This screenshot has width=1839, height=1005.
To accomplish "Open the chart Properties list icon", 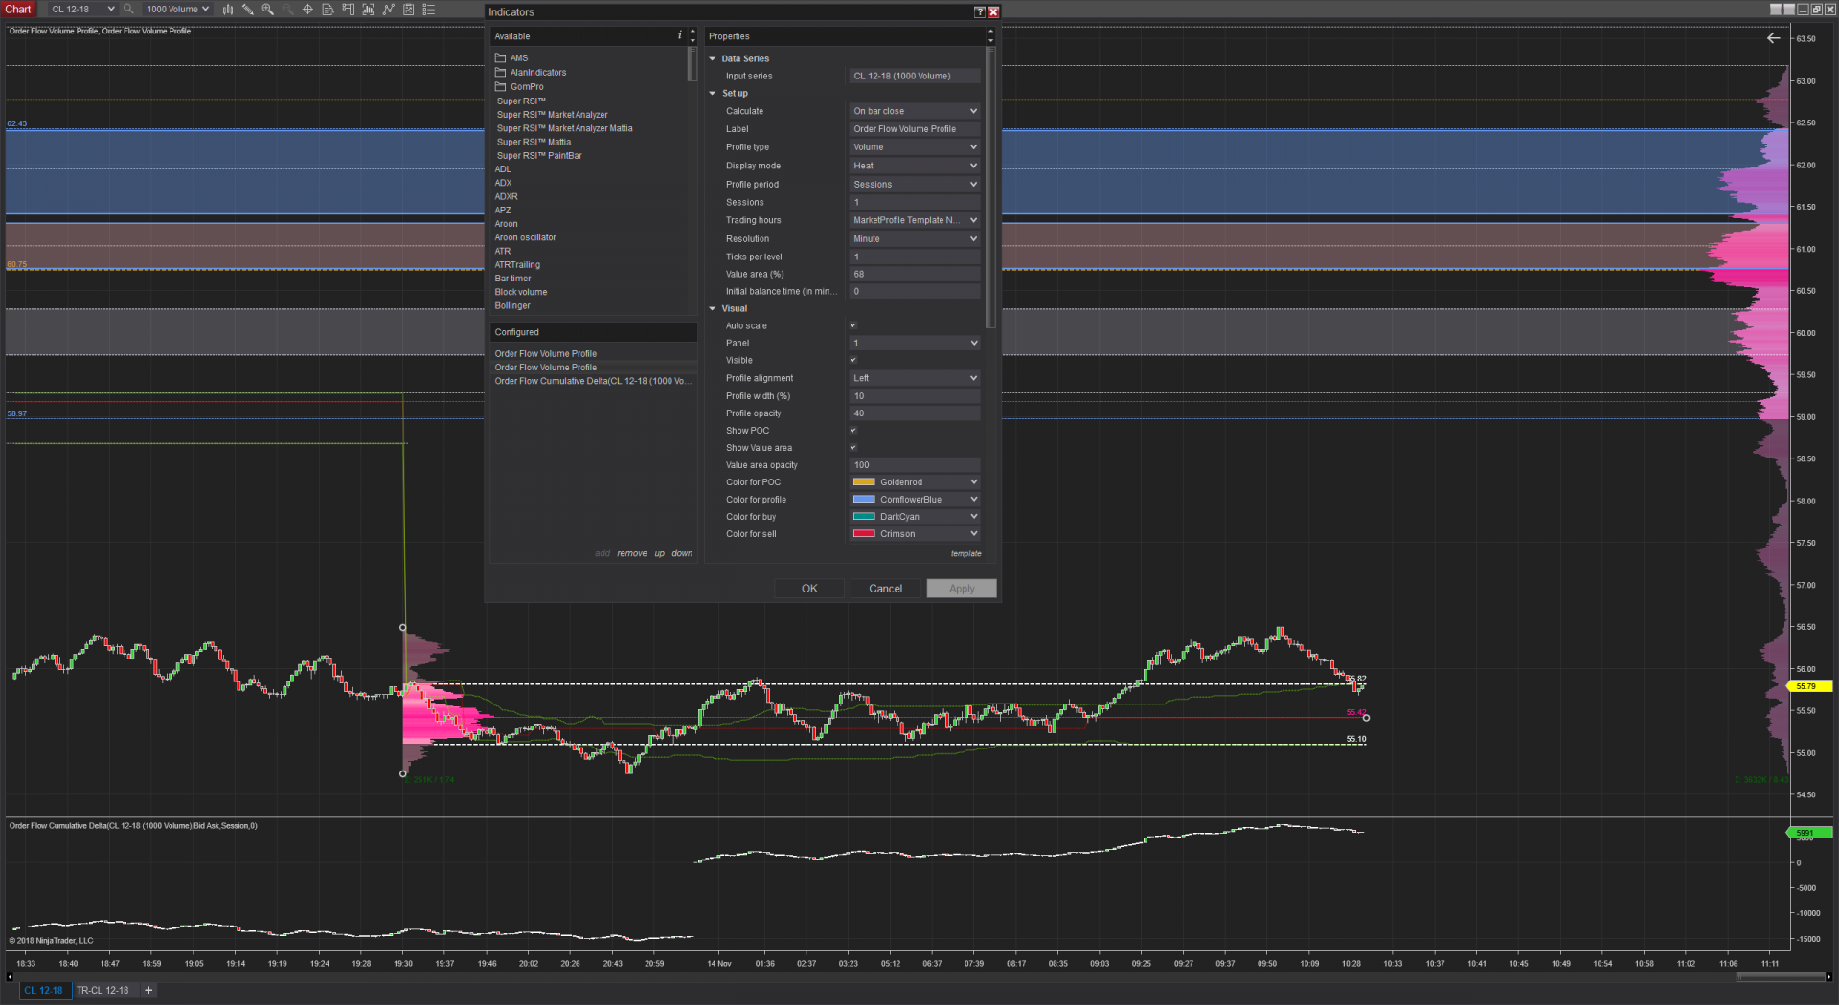I will 428,10.
